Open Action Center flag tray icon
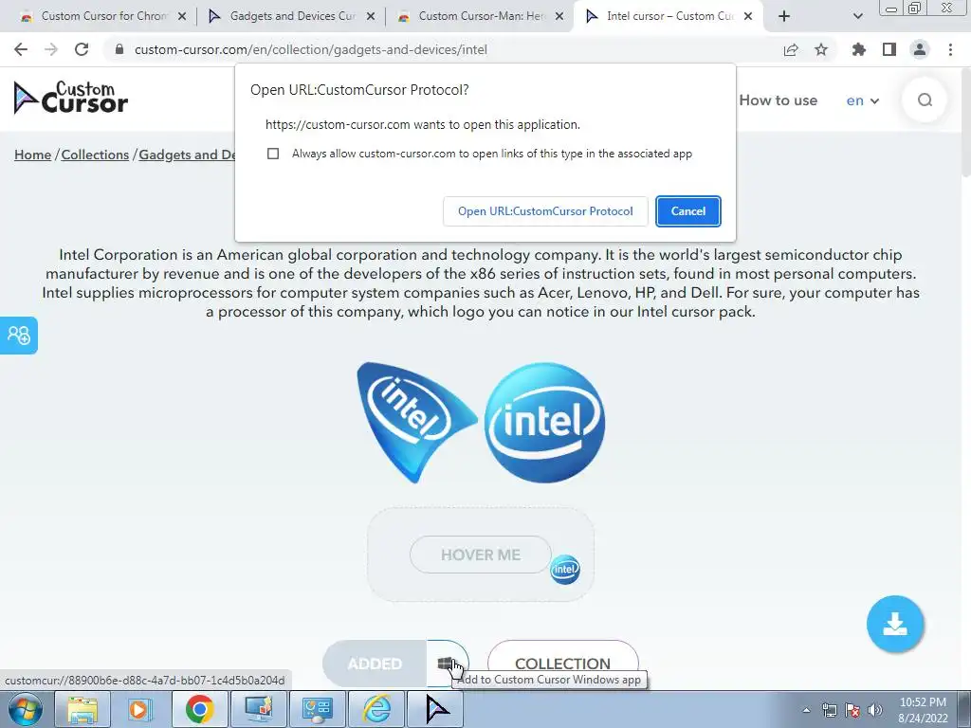The image size is (971, 728). tap(852, 710)
